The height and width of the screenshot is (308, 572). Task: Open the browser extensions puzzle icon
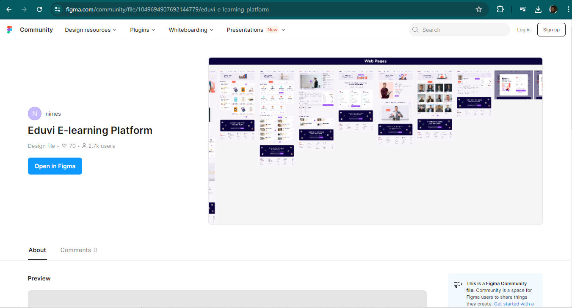pyautogui.click(x=500, y=9)
